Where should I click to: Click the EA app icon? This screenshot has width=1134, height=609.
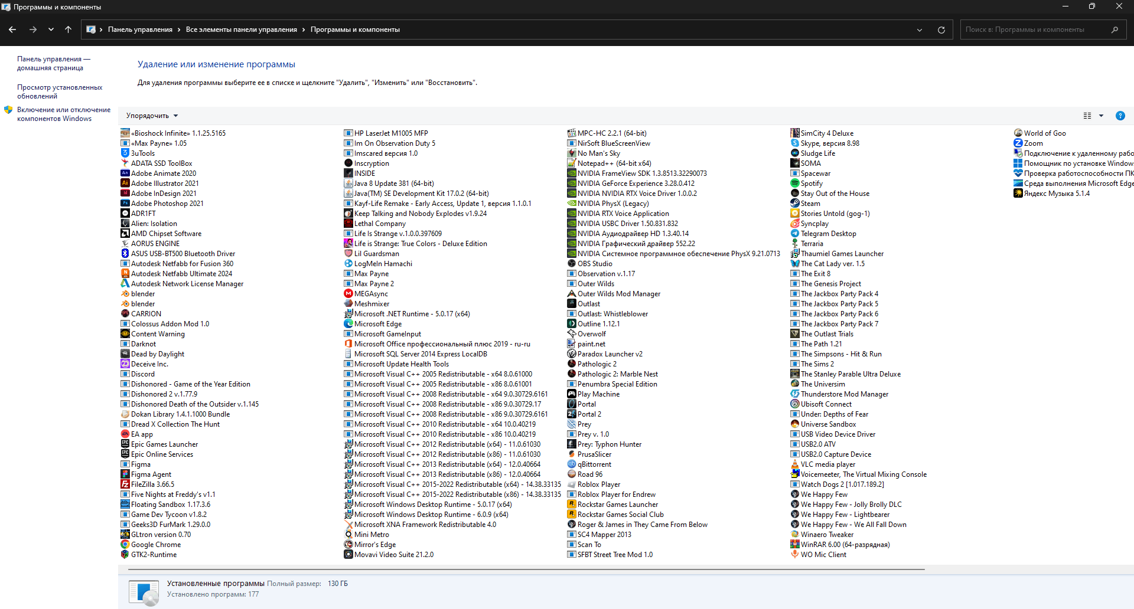coord(125,434)
